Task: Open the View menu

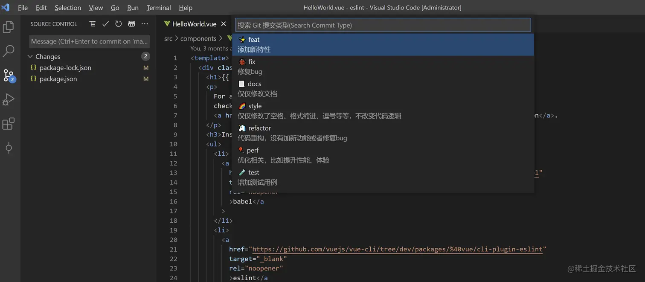Action: [x=96, y=8]
